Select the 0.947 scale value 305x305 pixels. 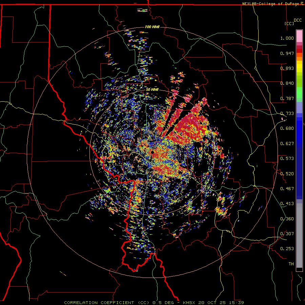click(287, 53)
